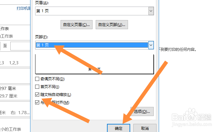This screenshot has width=224, height=132.
Task: Select the 297 毫米 paper size option
Action: pyautogui.click(x=8, y=88)
